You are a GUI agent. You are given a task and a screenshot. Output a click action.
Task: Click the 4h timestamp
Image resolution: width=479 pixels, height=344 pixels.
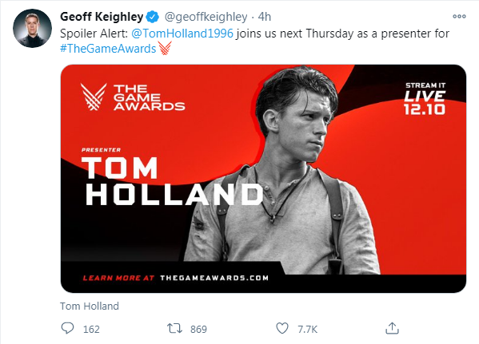click(265, 17)
